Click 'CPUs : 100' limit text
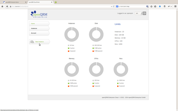 (118, 41)
